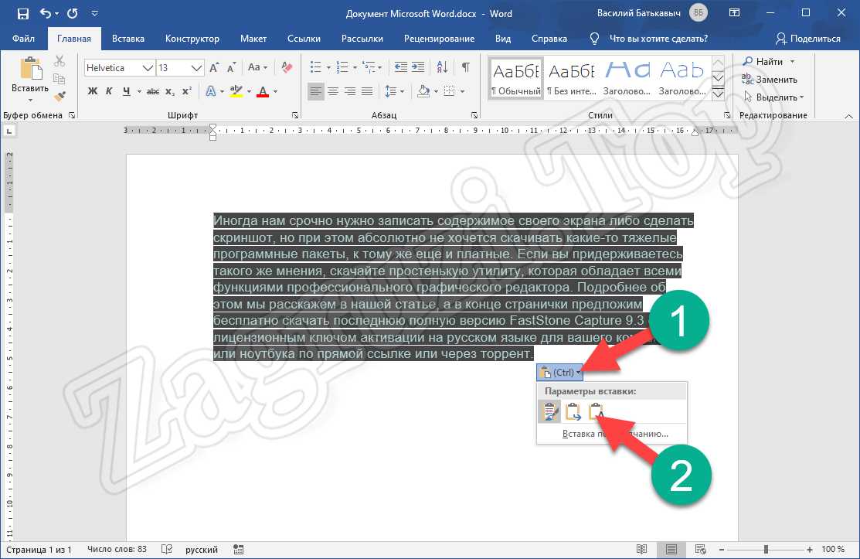Open the font color dropdown arrow

click(x=275, y=91)
